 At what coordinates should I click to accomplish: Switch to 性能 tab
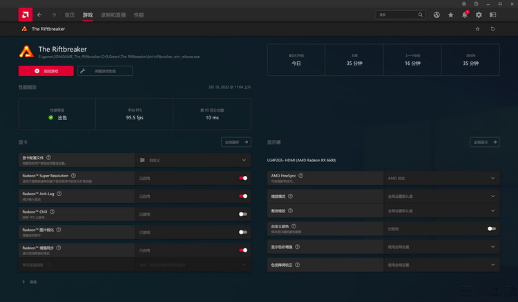tap(139, 15)
